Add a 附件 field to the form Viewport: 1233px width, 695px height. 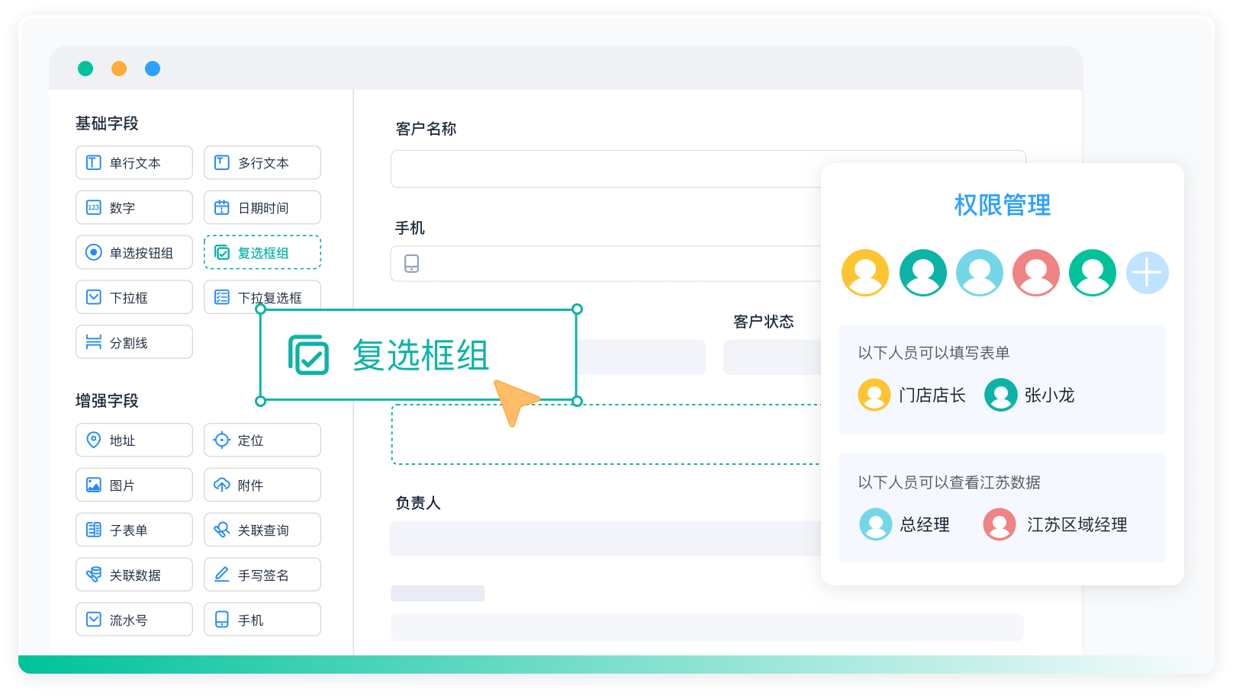click(262, 485)
